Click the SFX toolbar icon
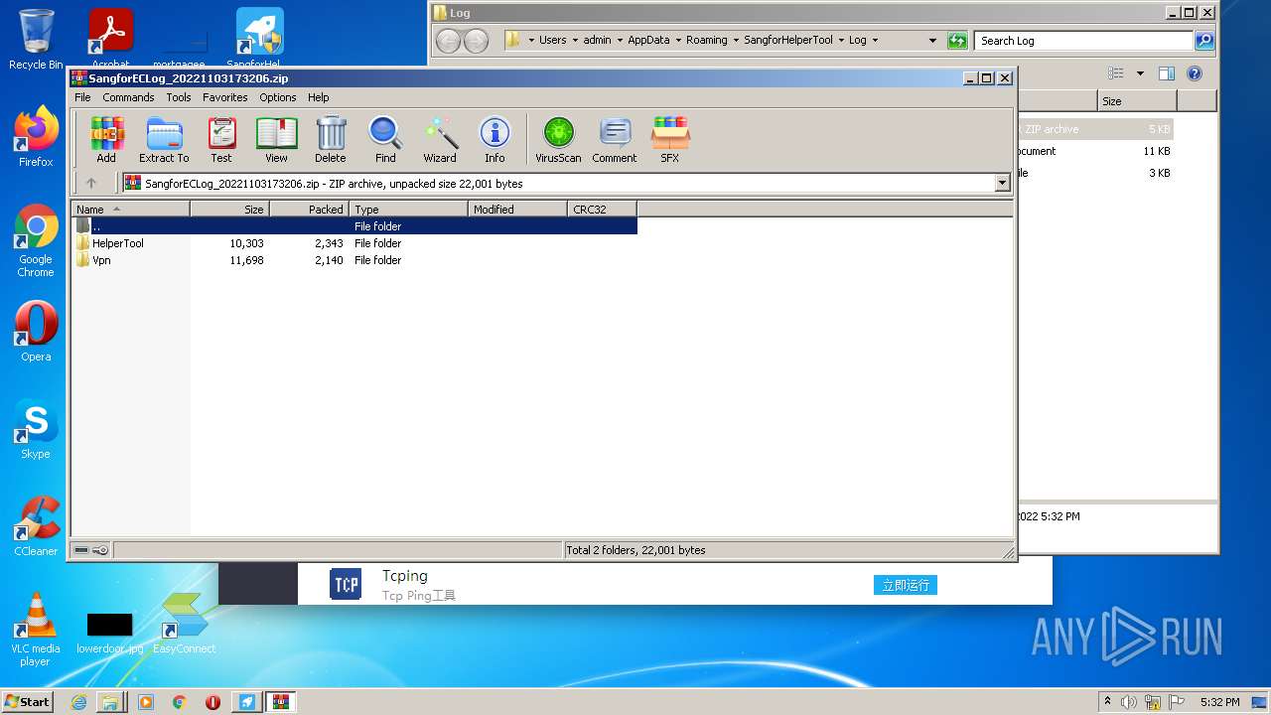This screenshot has width=1271, height=715. tap(670, 140)
